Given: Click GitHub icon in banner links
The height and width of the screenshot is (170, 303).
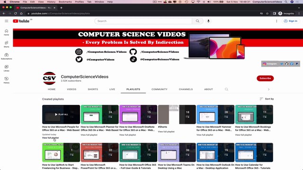Looking at the screenshot, I should [286, 64].
